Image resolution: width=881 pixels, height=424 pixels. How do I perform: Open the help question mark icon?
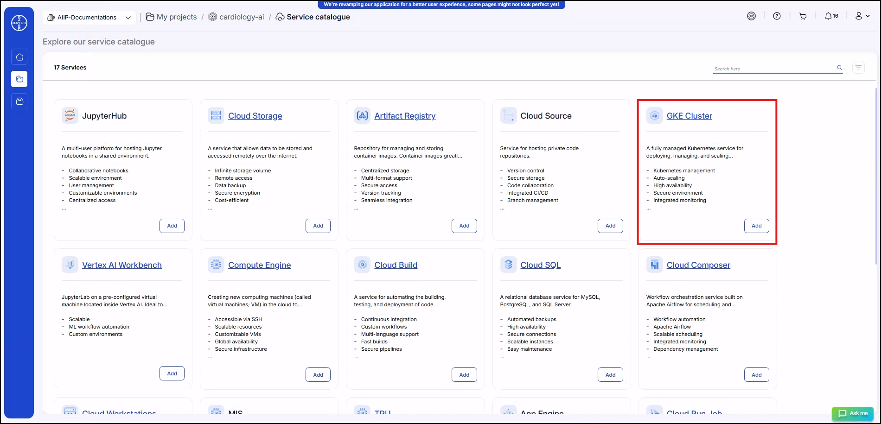(x=777, y=16)
